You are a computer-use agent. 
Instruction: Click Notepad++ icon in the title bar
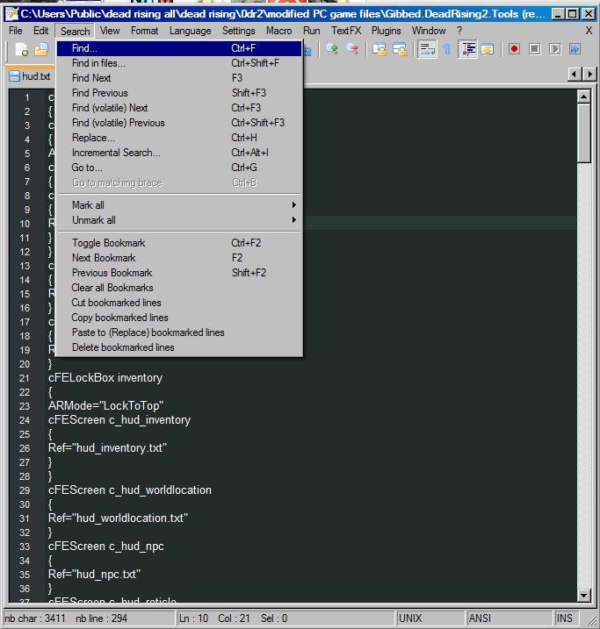12,14
